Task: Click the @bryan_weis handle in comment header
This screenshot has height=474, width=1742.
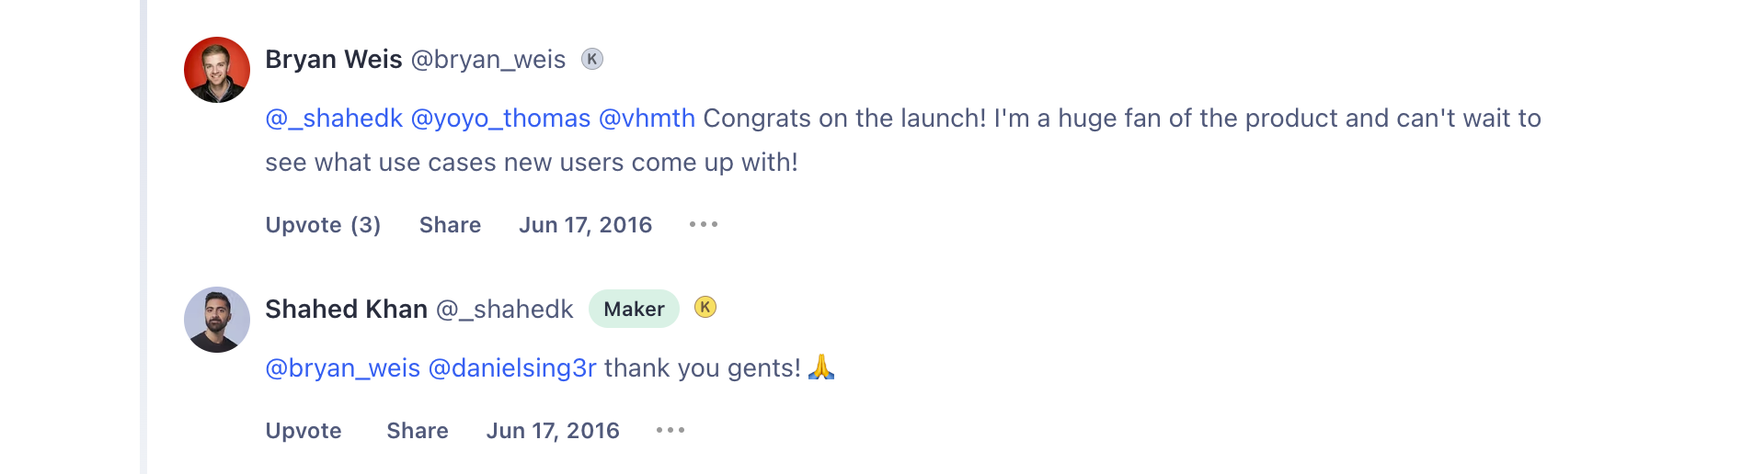Action: click(x=487, y=60)
